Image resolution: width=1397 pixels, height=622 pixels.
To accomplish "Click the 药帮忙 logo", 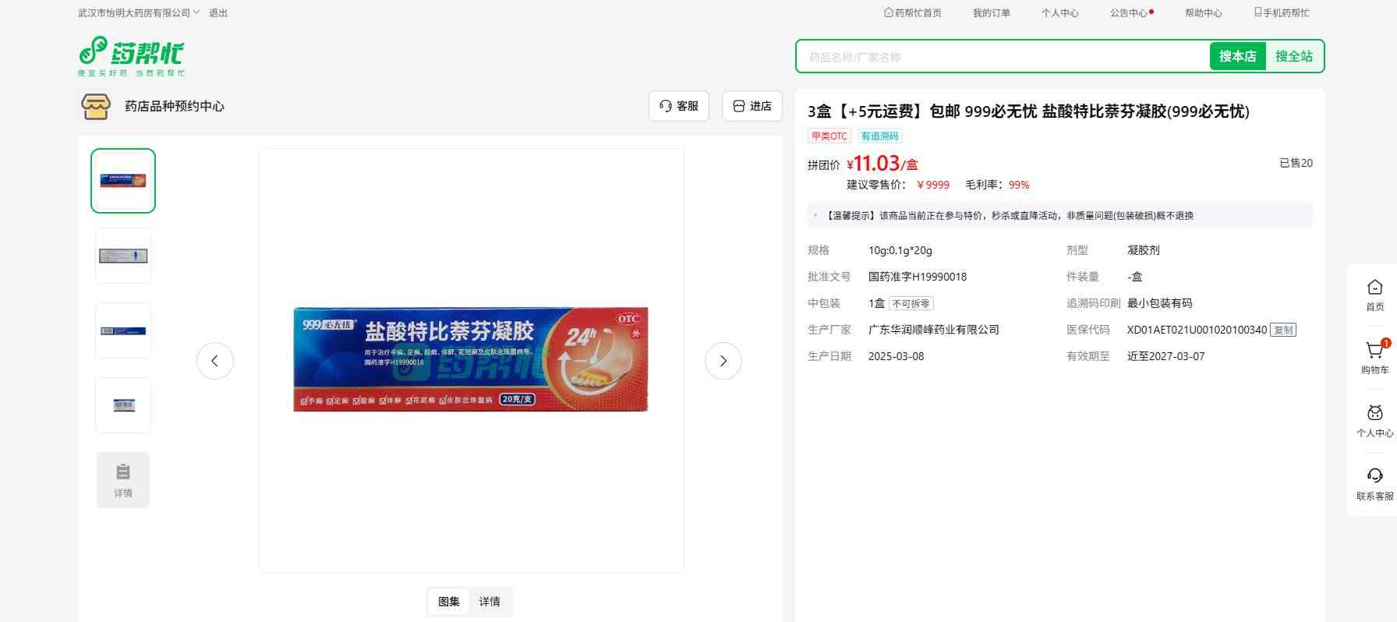I will (x=131, y=55).
